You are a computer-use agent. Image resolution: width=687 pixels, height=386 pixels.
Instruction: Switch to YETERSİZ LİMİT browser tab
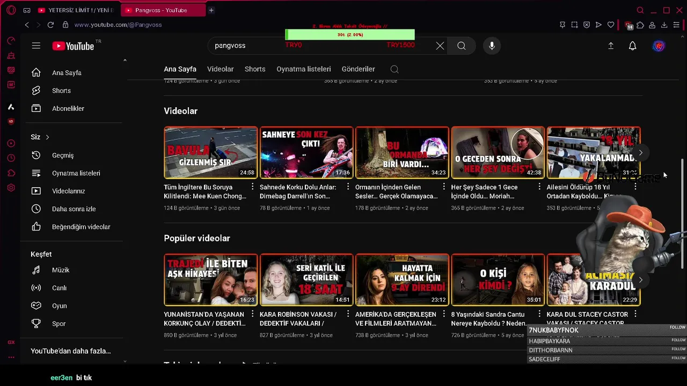coord(77,10)
